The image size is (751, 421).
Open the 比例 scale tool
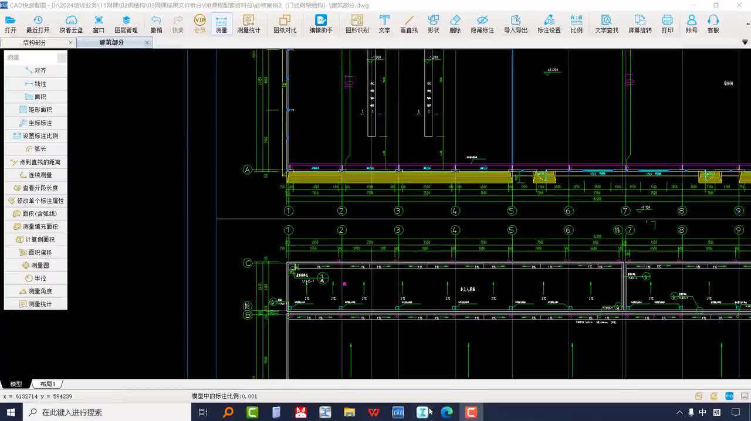(576, 24)
